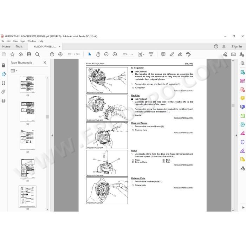Zoom out with minus icon
Image resolution: width=246 pixels, height=246 pixels.
[106, 54]
